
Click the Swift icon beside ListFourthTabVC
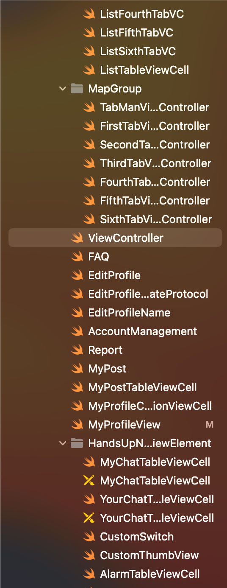(x=89, y=14)
